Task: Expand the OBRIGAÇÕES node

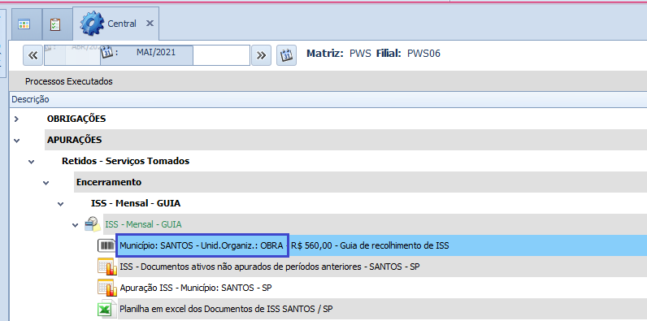Action: coord(16,119)
